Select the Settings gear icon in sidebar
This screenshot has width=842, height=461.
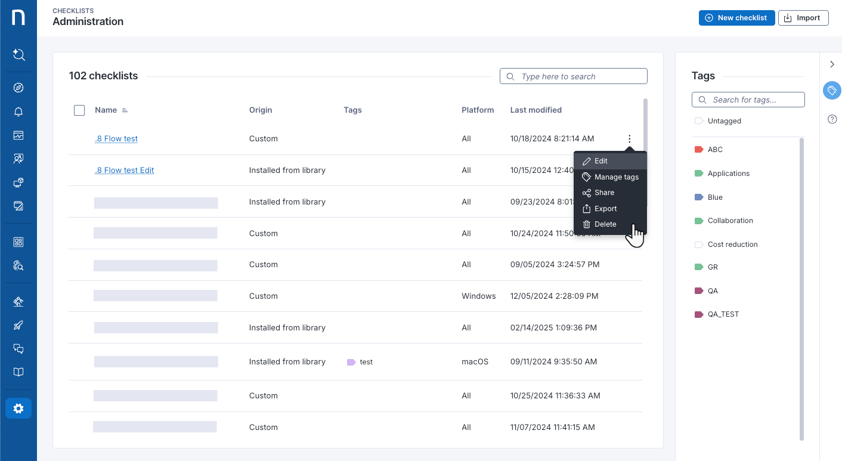coord(18,408)
